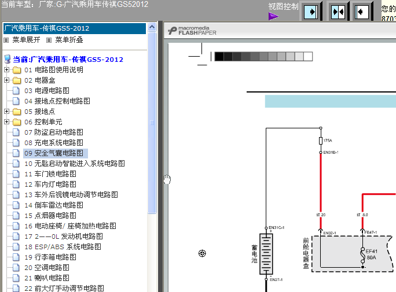Click the FB47-1 connector label
This screenshot has width=396, height=292.
click(371, 232)
